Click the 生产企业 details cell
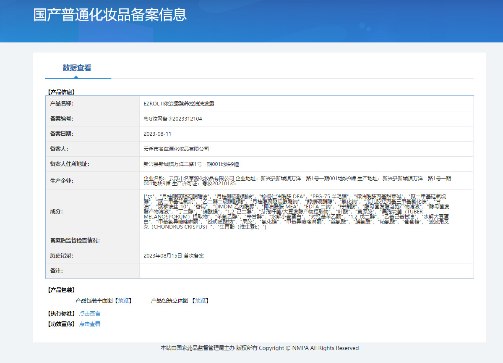Viewport: 503px width, 363px height. point(306,181)
